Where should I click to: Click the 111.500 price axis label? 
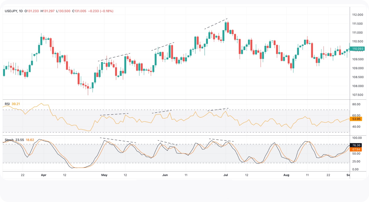tap(358, 24)
